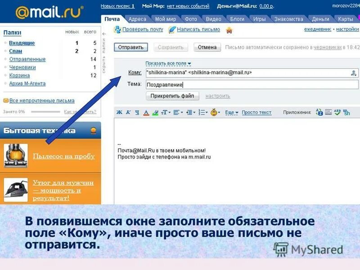Click the Проверить почту refresh icon
The height and width of the screenshot is (270, 360).
coord(118,29)
